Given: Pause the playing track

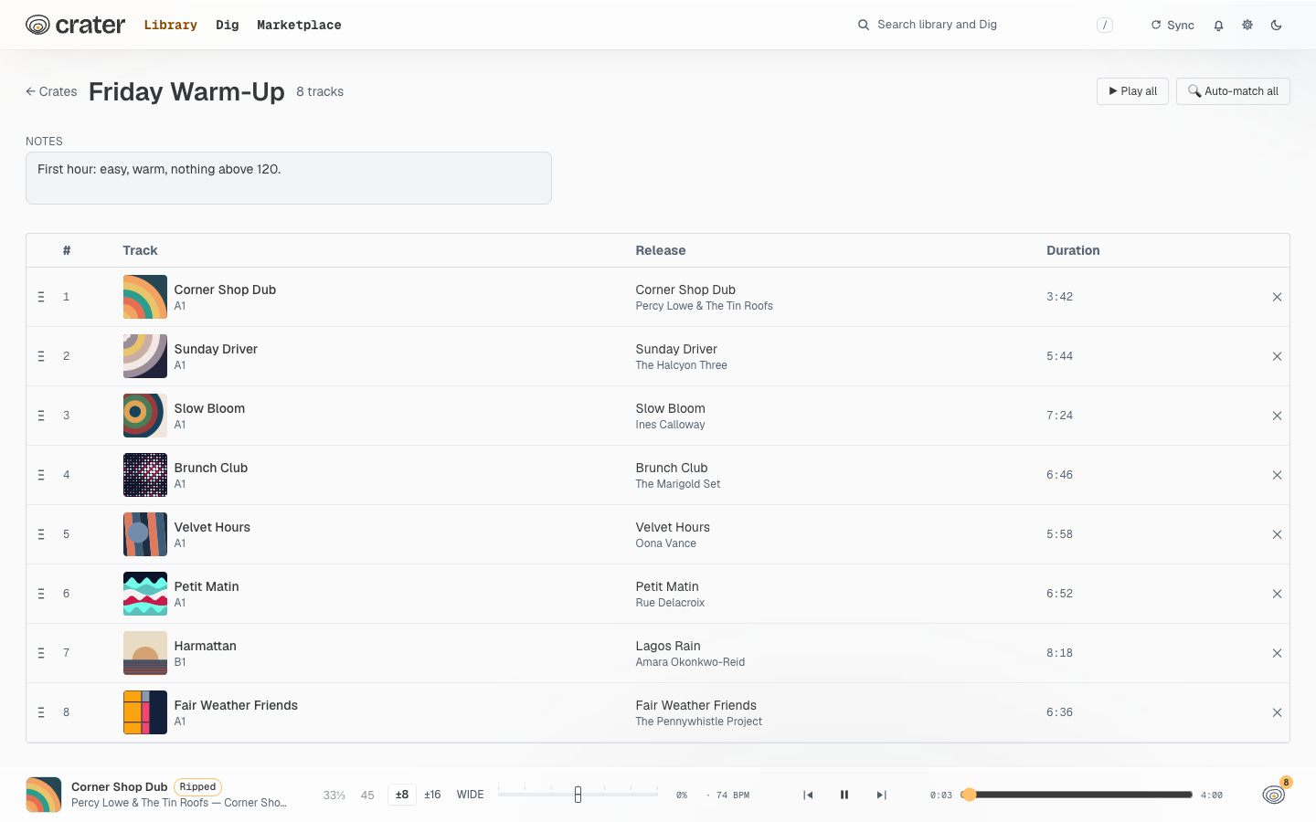Looking at the screenshot, I should (844, 795).
